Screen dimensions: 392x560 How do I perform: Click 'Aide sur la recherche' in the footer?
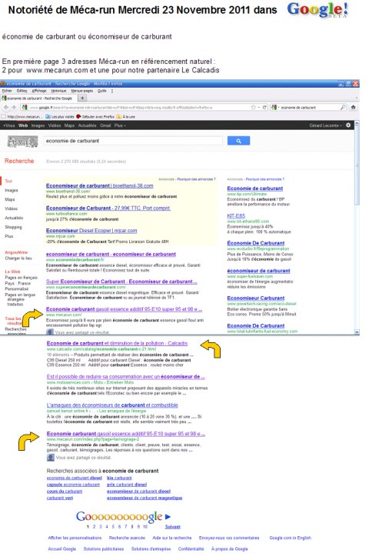pos(172,538)
